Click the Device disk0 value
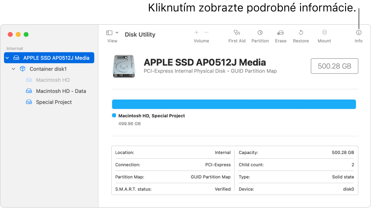This screenshot has width=371, height=208. pyautogui.click(x=349, y=189)
